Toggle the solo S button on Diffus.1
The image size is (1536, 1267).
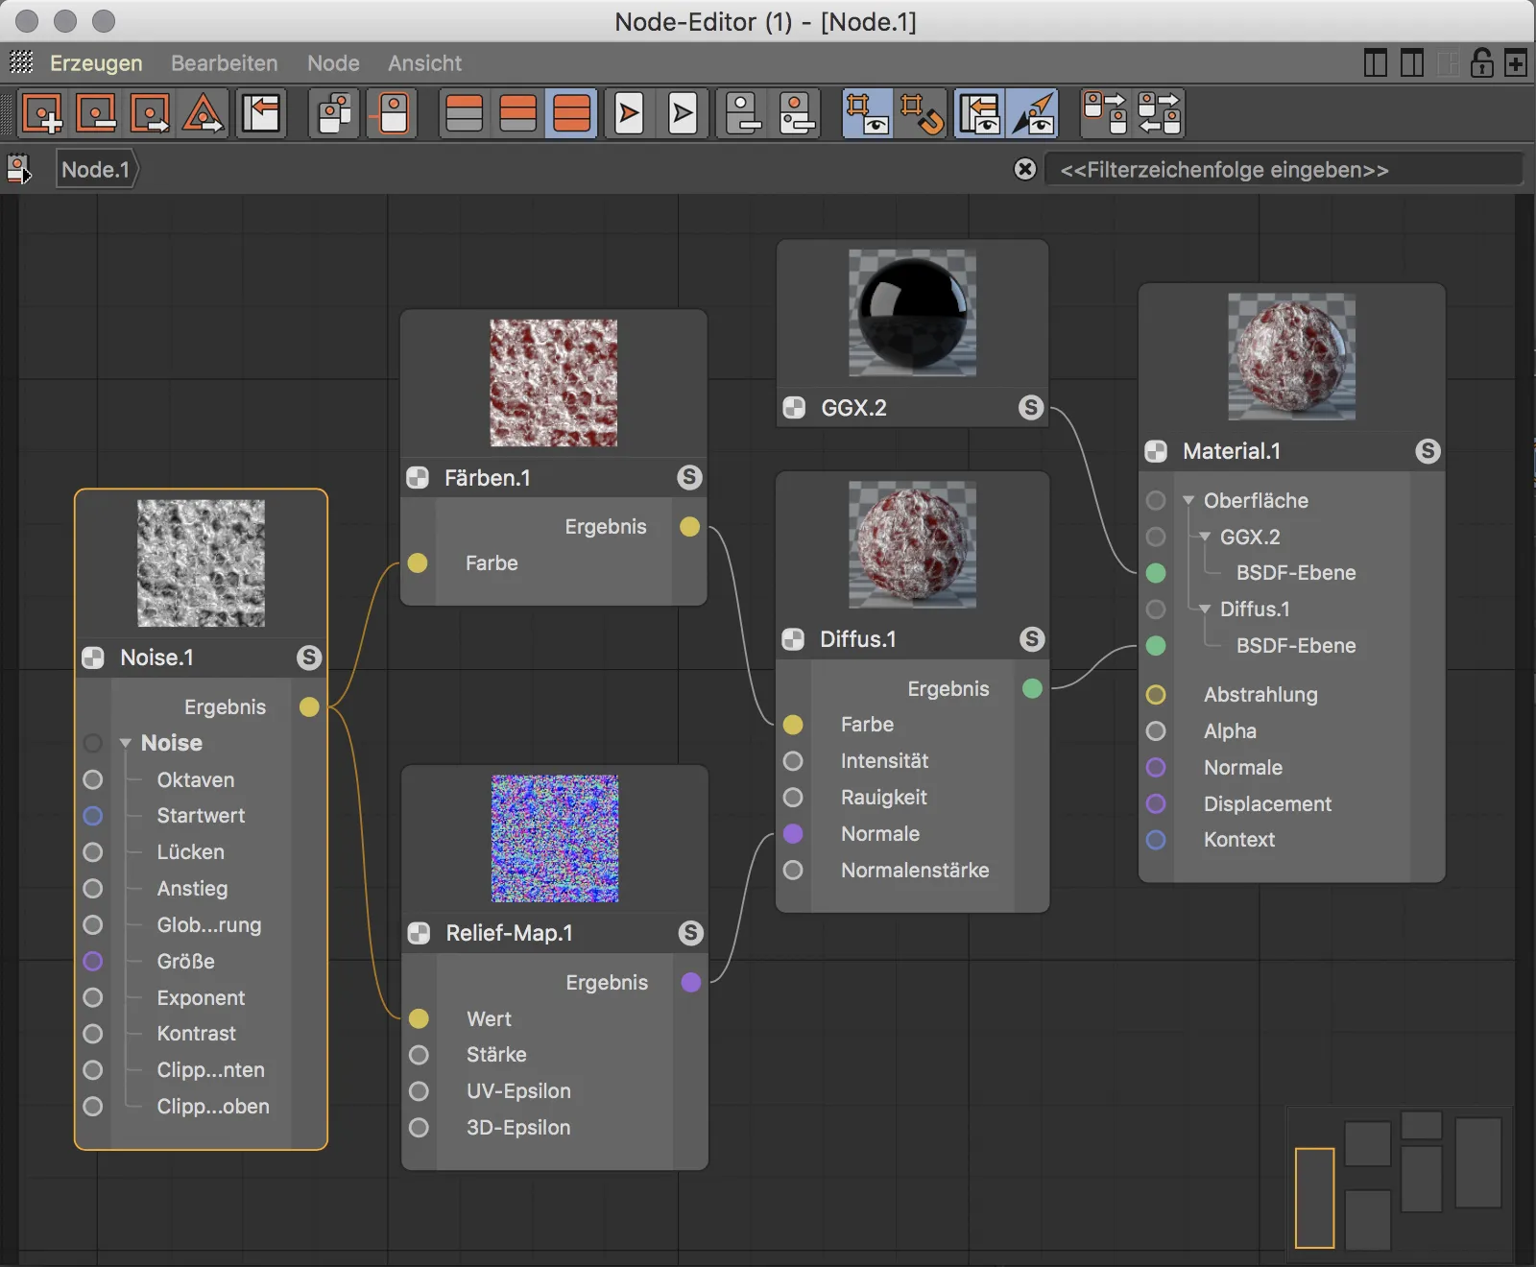tap(1032, 639)
